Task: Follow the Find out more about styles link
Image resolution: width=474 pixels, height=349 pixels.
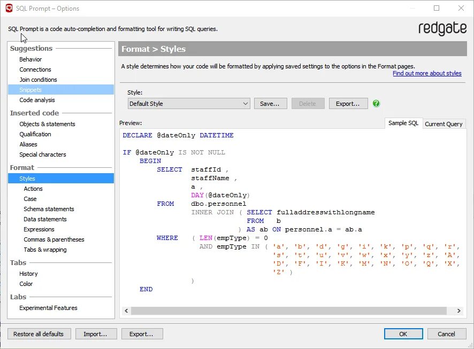Action: point(427,73)
